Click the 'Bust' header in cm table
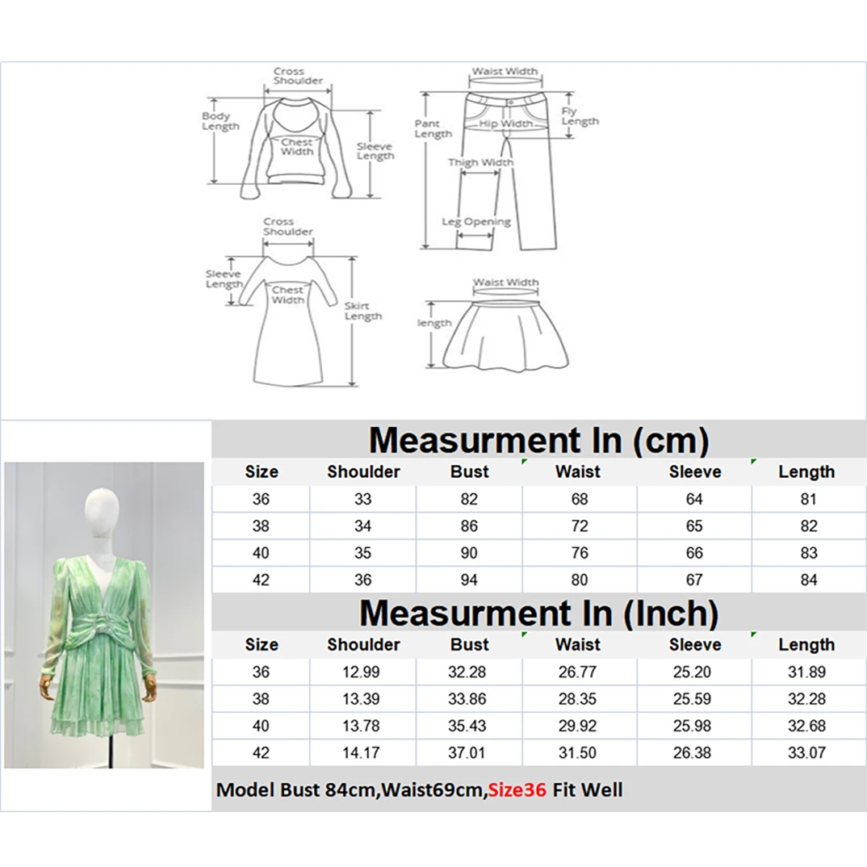The height and width of the screenshot is (867, 867). (470, 471)
